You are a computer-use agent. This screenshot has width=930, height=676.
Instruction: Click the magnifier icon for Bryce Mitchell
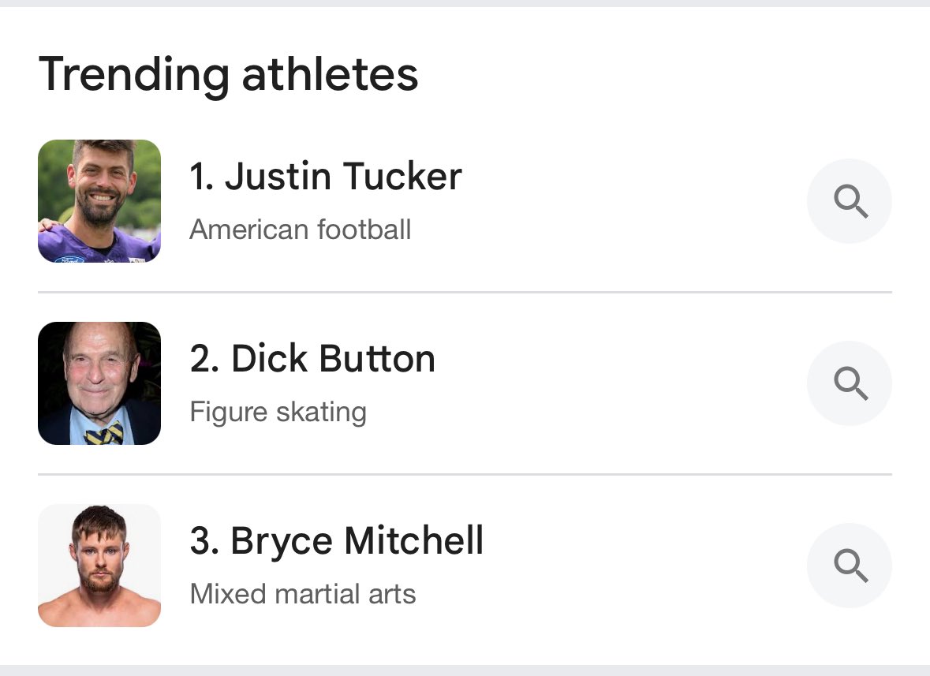click(850, 565)
